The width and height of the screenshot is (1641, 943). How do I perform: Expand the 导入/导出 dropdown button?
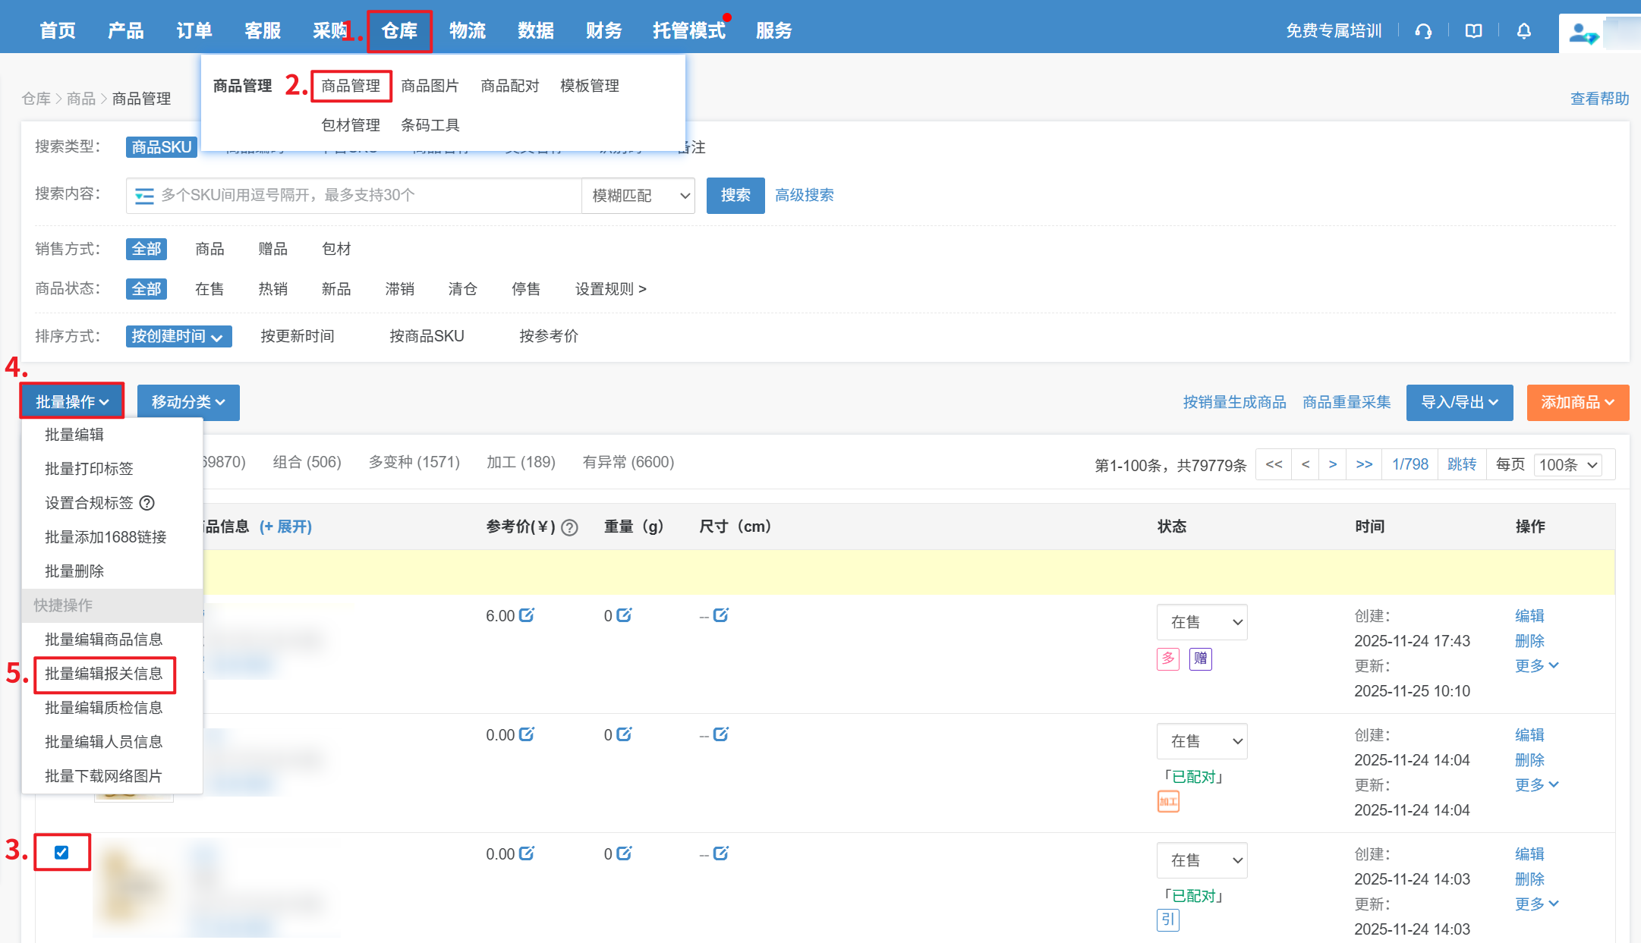coord(1459,402)
